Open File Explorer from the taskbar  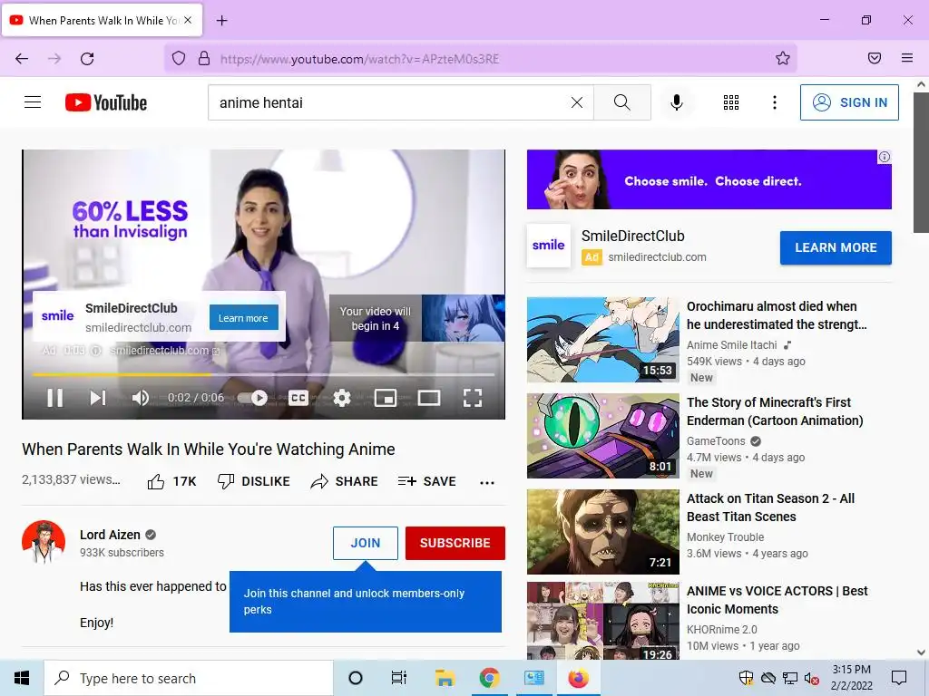pos(445,678)
